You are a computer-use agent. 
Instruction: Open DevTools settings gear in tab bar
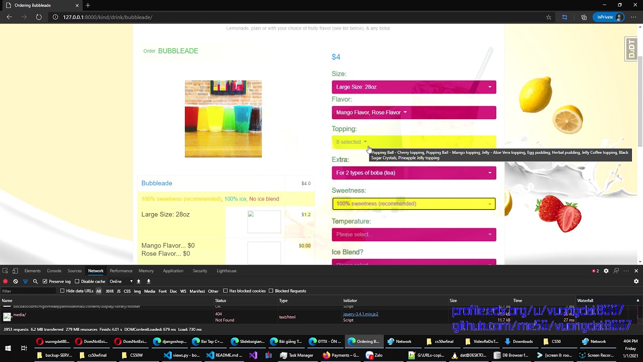click(606, 270)
